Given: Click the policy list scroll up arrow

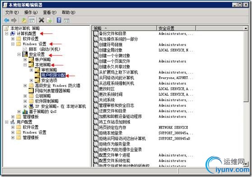Looking at the screenshot, I should tap(246, 28).
